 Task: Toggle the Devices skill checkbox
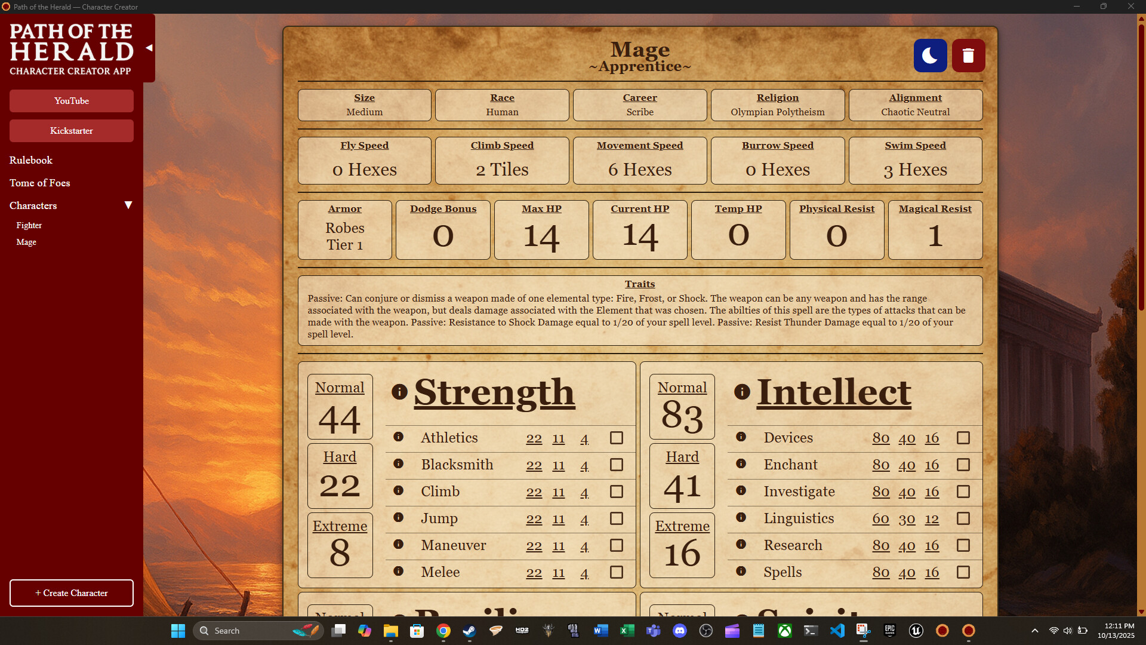point(963,438)
